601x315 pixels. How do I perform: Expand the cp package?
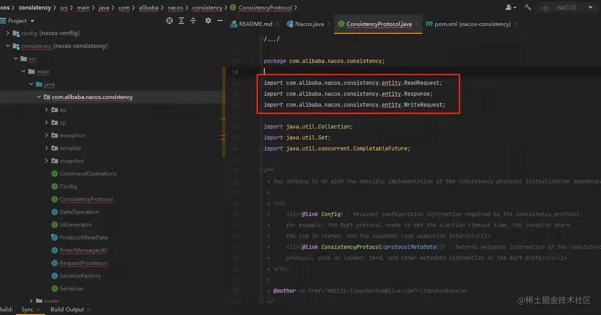click(46, 123)
